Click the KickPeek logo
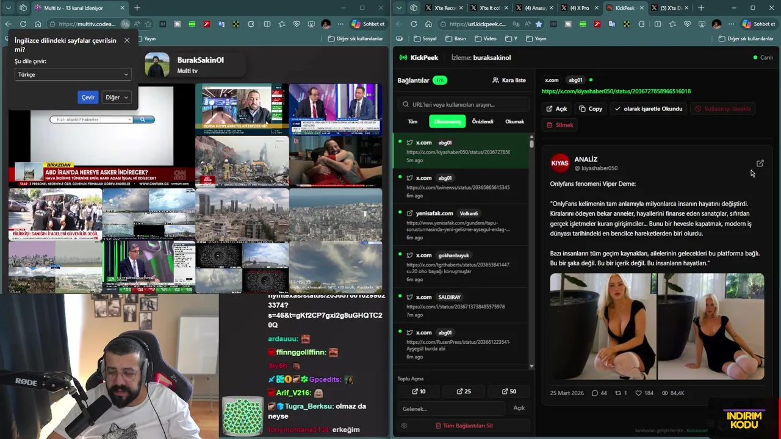Screen dimensions: 781x439 pos(419,57)
